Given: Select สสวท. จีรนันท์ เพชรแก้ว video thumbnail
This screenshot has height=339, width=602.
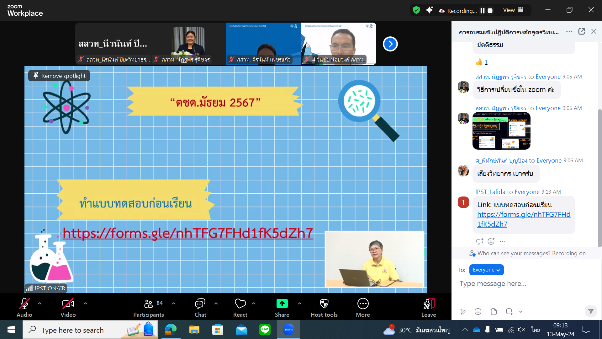Looking at the screenshot, I should (263, 44).
